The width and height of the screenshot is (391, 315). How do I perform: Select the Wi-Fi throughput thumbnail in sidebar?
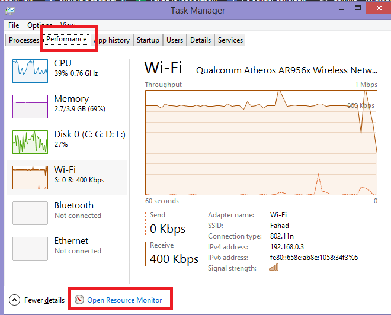(x=30, y=178)
